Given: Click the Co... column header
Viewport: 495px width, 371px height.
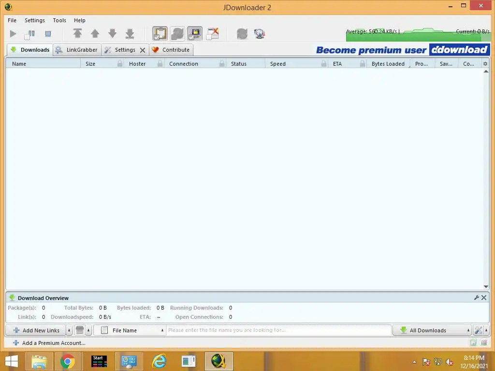Looking at the screenshot, I should click(x=469, y=64).
